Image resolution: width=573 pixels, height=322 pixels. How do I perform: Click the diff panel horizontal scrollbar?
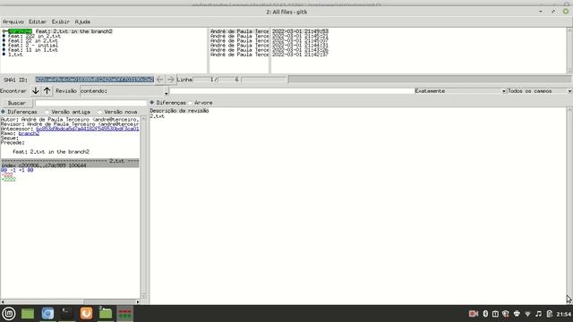[70, 302]
